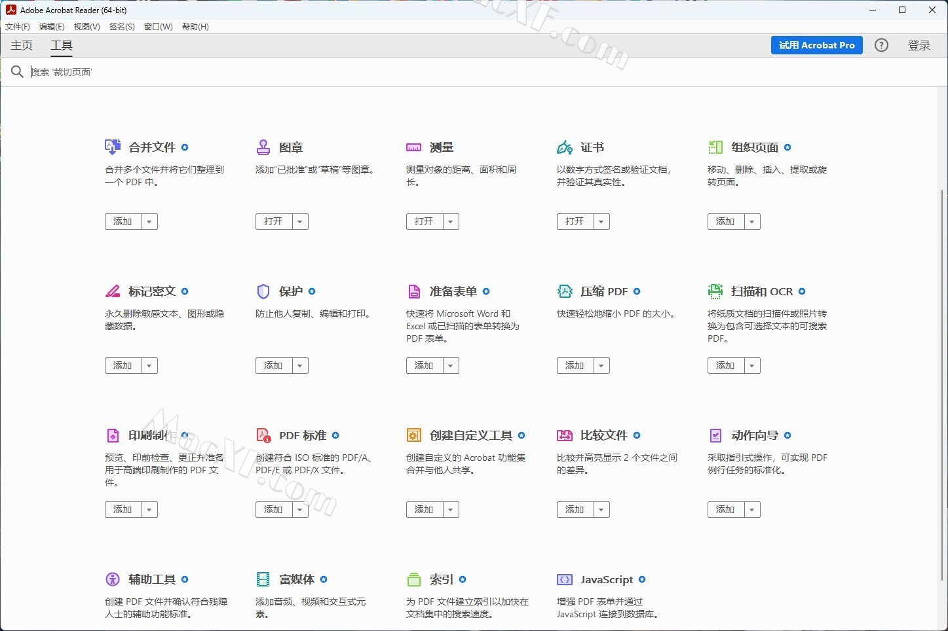Open the Compress PDF (压缩 PDF) icon

[x=565, y=291]
